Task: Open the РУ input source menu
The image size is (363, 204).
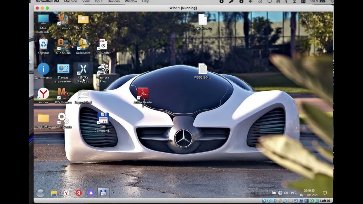Action: tap(303, 1)
